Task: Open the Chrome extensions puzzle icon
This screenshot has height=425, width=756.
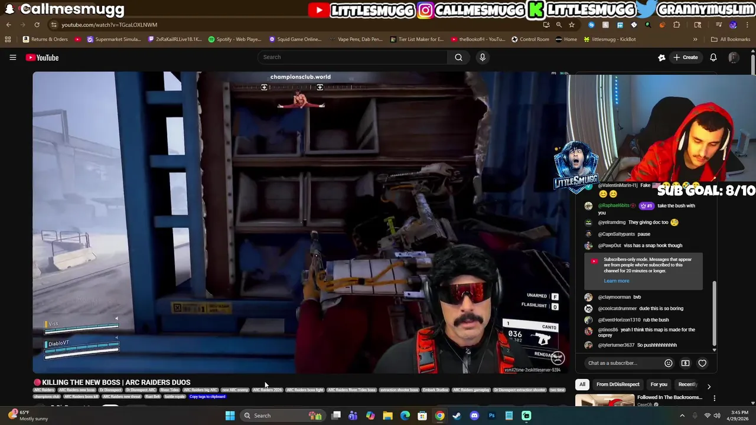Action: point(676,25)
